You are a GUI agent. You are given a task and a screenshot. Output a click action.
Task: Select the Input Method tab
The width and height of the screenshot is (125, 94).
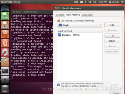tap(73, 15)
